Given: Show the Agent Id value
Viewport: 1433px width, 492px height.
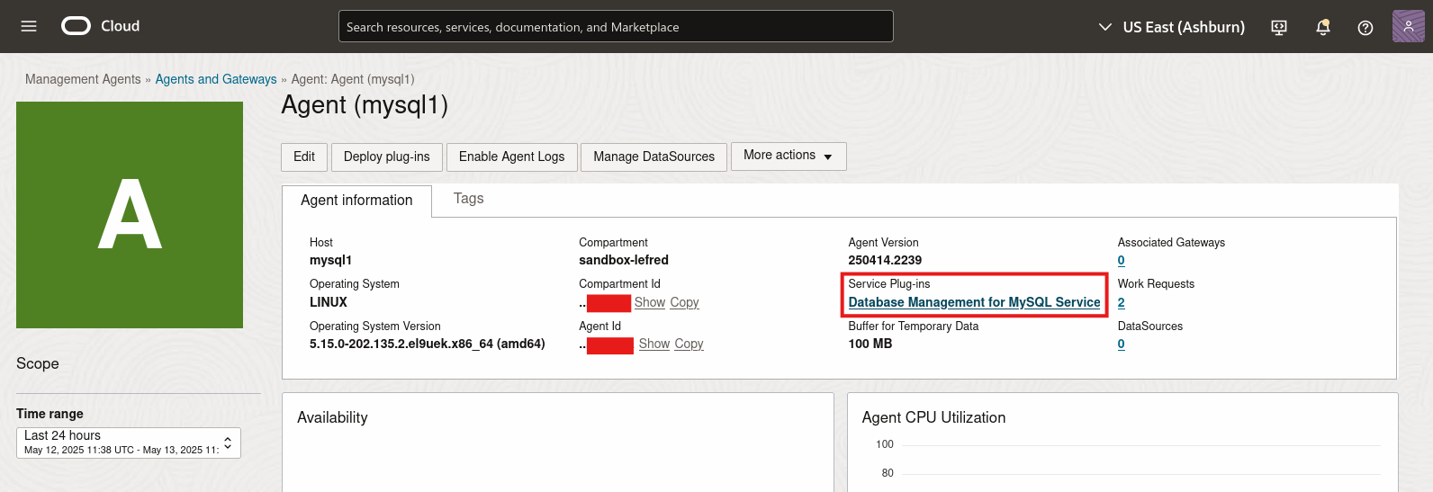Looking at the screenshot, I should 654,344.
